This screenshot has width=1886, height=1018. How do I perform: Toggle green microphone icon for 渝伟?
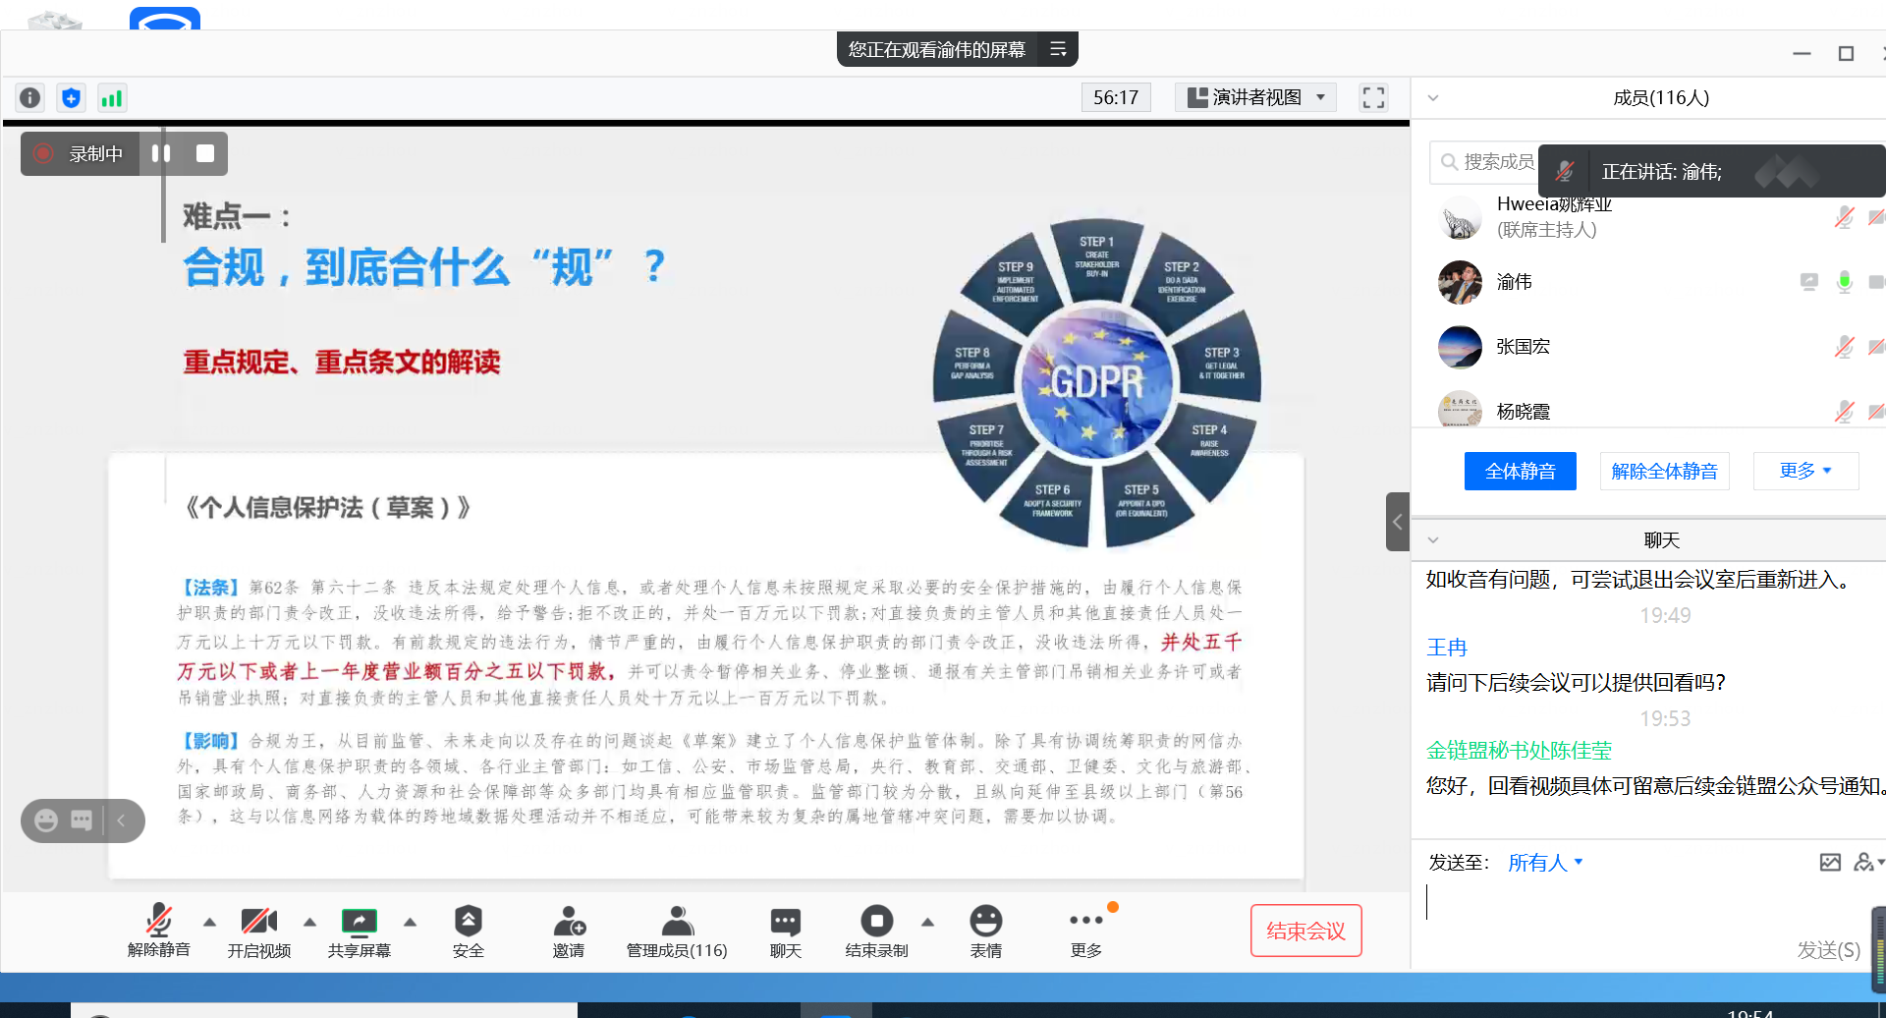tap(1844, 282)
